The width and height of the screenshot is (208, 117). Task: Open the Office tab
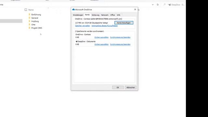112,15
